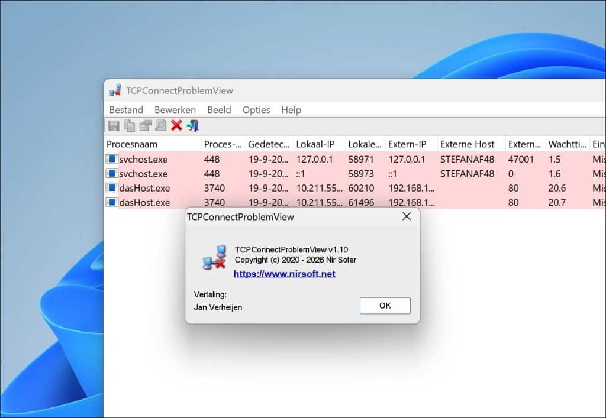The height and width of the screenshot is (418, 606).
Task: Click the network icon in the About dialog
Action: [214, 257]
